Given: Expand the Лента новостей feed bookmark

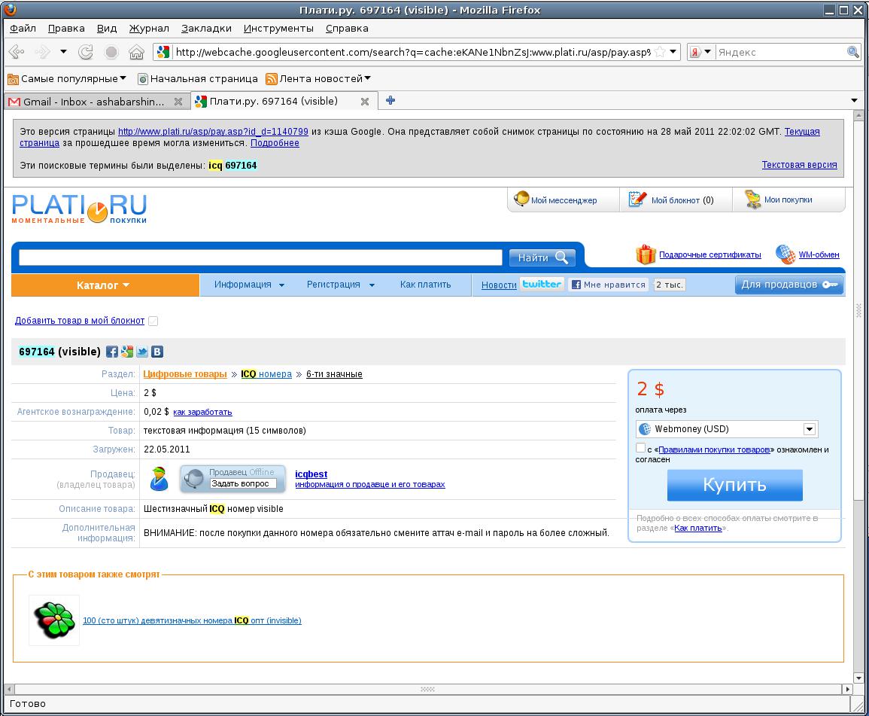Looking at the screenshot, I should [x=318, y=79].
